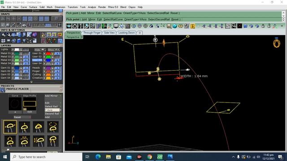
Task: Click the funnel filter icon in Info & Settings
Action: (24, 41)
